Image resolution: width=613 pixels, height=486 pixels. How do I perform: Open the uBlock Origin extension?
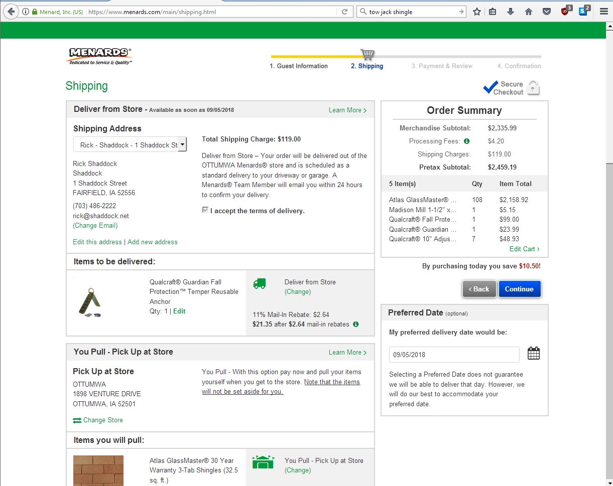tap(566, 11)
